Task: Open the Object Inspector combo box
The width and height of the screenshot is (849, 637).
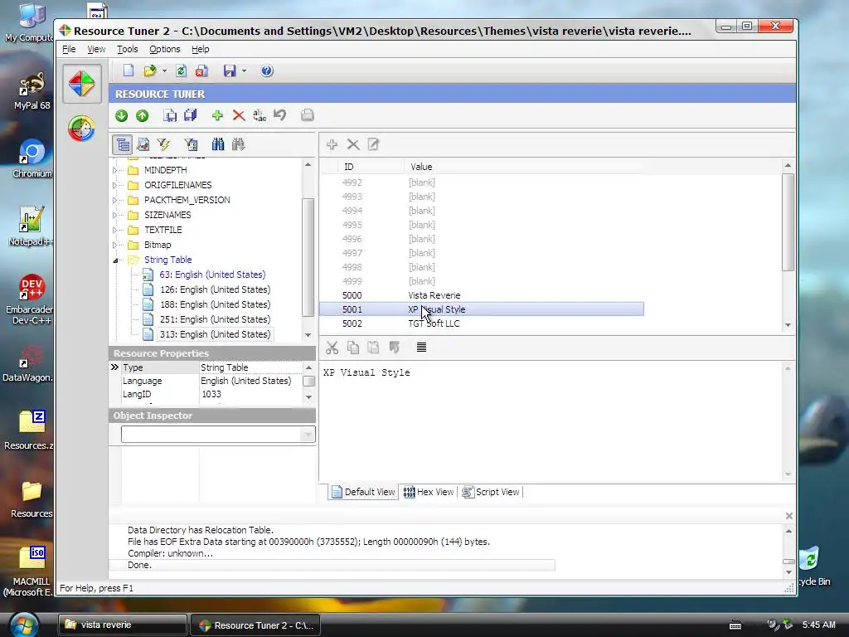Action: click(218, 434)
